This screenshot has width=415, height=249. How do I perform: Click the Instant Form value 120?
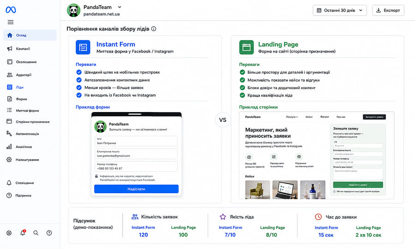143,235
